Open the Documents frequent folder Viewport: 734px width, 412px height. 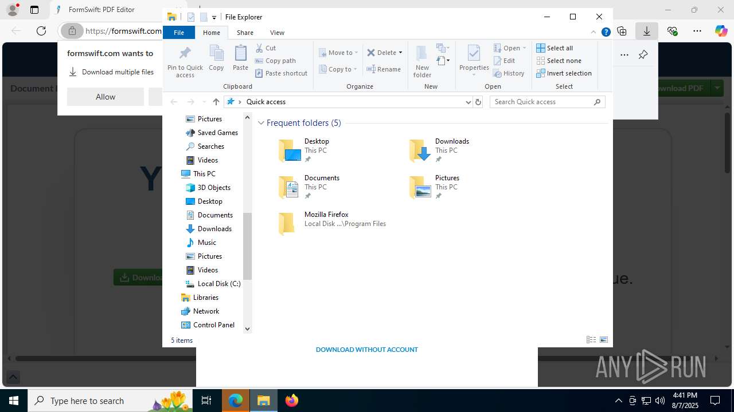click(x=309, y=187)
